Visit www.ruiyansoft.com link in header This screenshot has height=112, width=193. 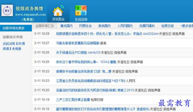coord(30,14)
